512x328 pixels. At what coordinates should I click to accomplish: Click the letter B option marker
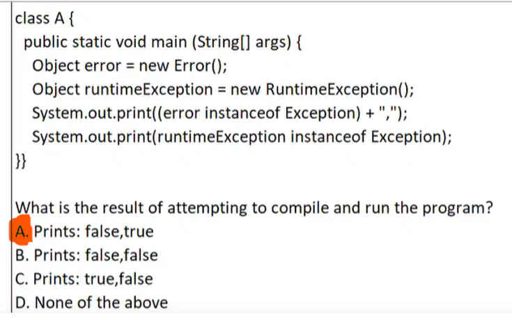22,255
